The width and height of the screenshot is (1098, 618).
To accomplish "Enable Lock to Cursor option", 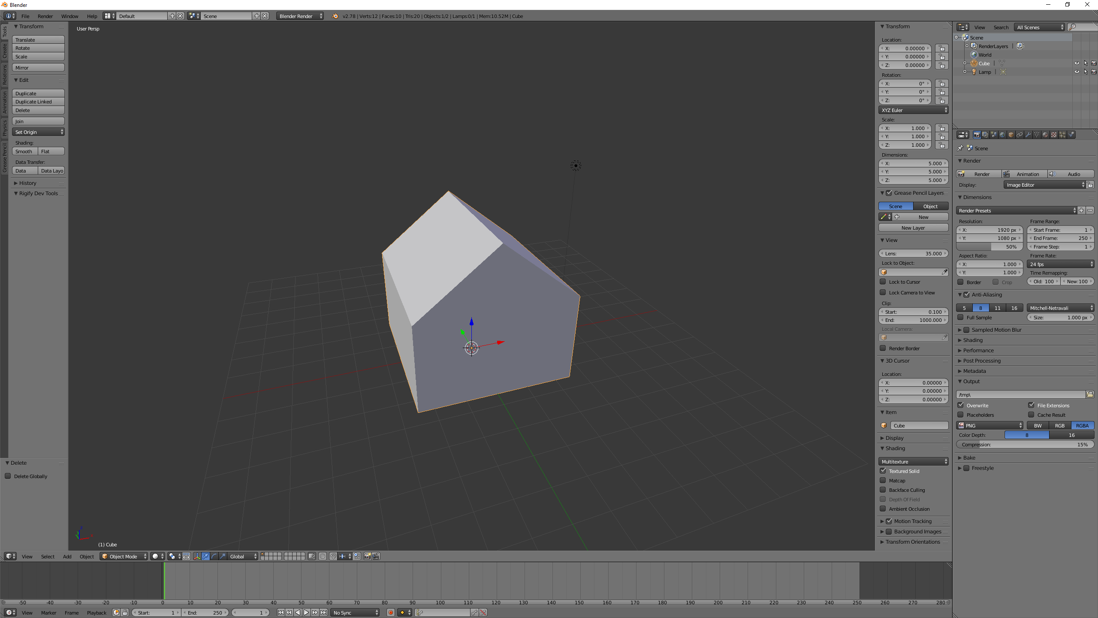I will pos(883,282).
